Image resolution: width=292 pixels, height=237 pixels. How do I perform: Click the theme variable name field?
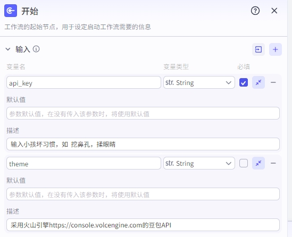(x=84, y=163)
